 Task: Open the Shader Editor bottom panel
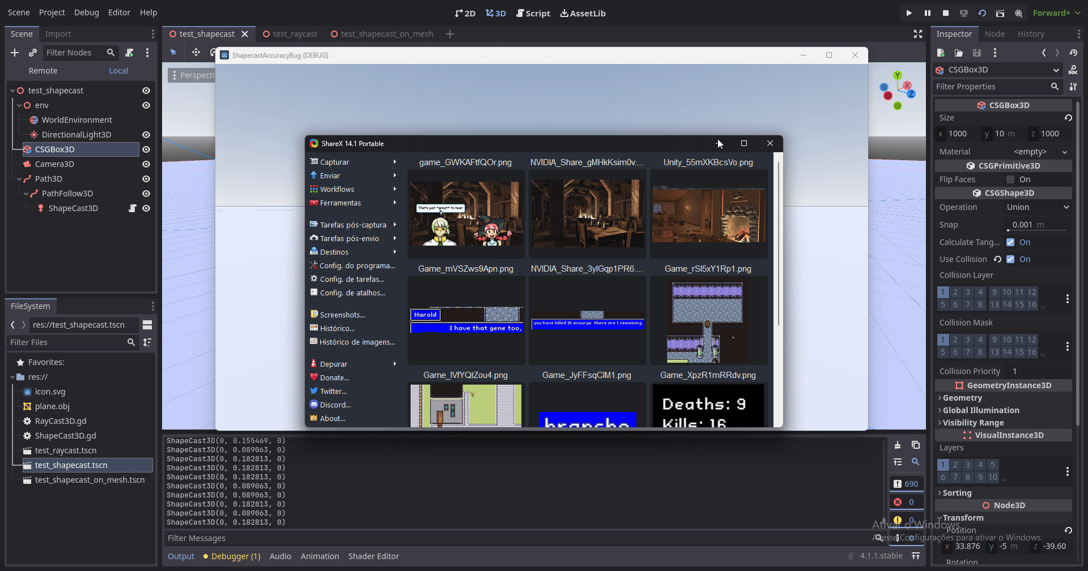click(x=373, y=556)
